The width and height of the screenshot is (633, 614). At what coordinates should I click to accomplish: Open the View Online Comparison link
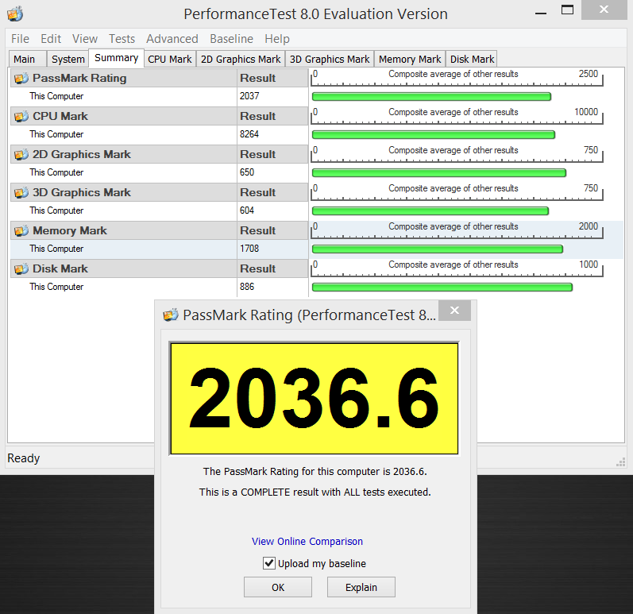pyautogui.click(x=307, y=542)
